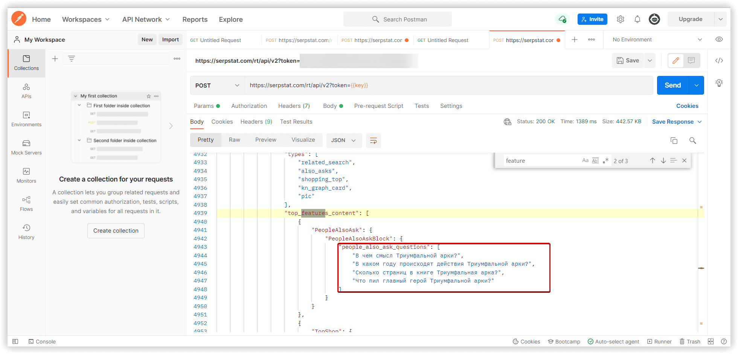This screenshot has height=354, width=738.
Task: Click the Import button
Action: [171, 39]
